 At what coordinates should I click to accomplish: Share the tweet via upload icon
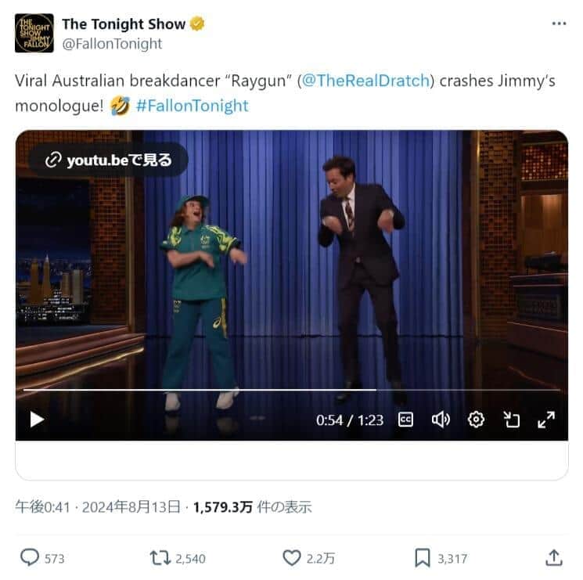553,558
